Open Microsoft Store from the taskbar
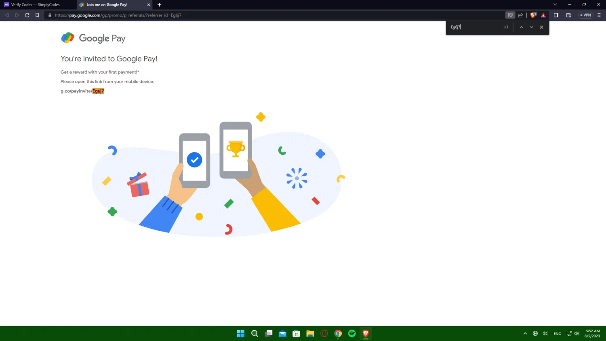This screenshot has height=341, width=606. (296, 333)
